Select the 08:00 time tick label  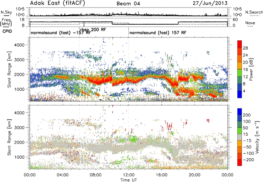coord(95,175)
